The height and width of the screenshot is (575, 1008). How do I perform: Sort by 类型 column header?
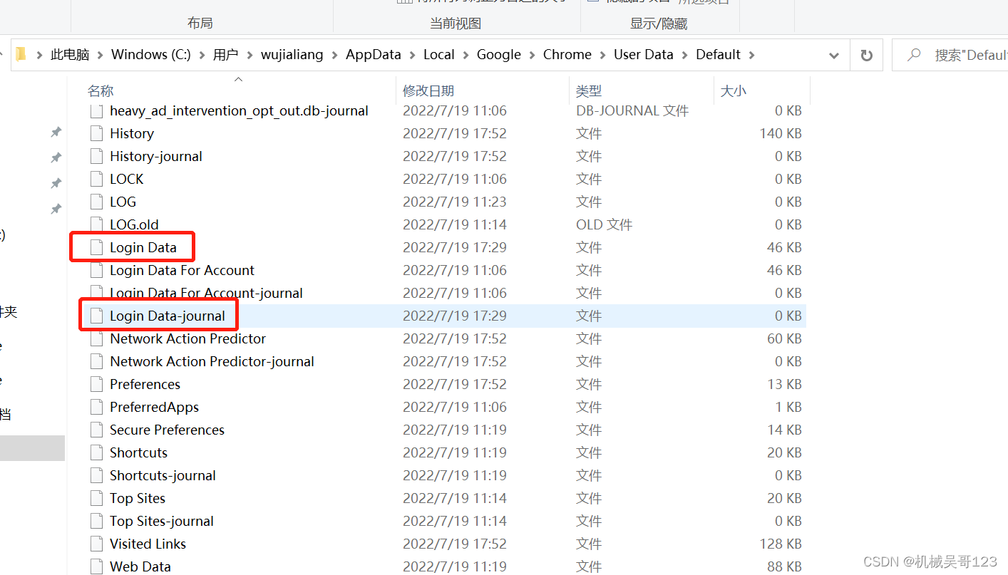click(x=589, y=90)
